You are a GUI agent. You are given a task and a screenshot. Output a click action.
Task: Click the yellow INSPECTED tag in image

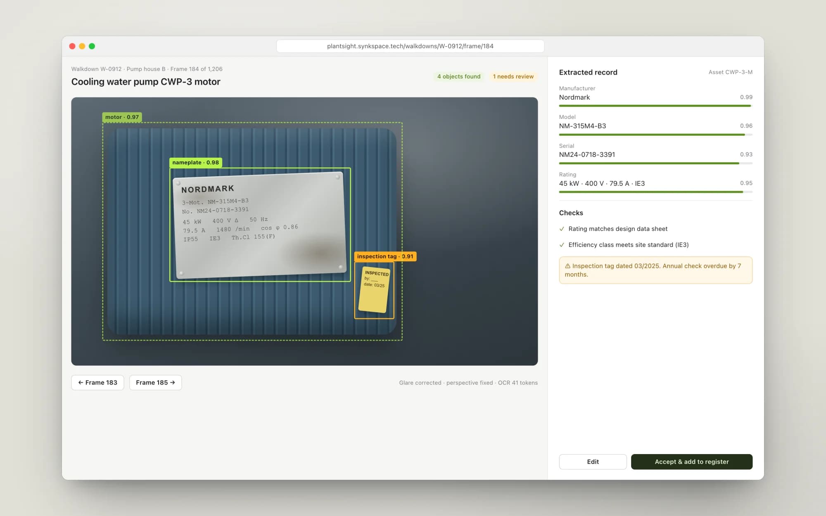[x=374, y=289]
